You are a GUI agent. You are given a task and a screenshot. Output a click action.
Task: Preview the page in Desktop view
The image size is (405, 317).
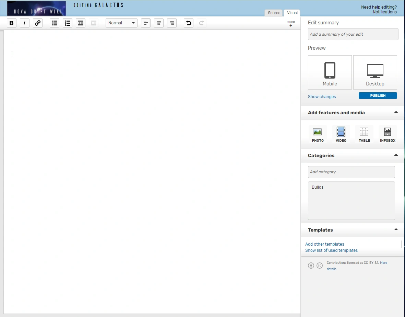(375, 72)
